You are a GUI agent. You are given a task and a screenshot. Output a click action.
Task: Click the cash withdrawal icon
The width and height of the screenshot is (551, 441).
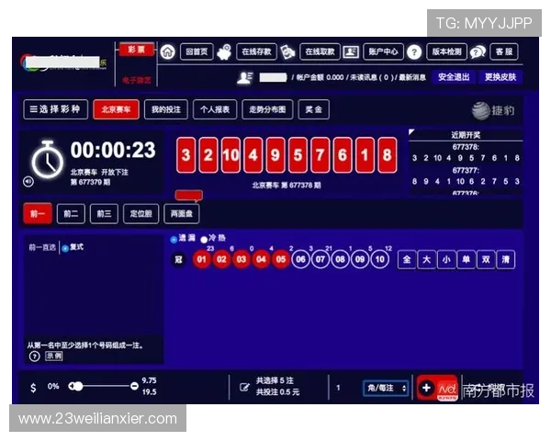click(x=288, y=52)
